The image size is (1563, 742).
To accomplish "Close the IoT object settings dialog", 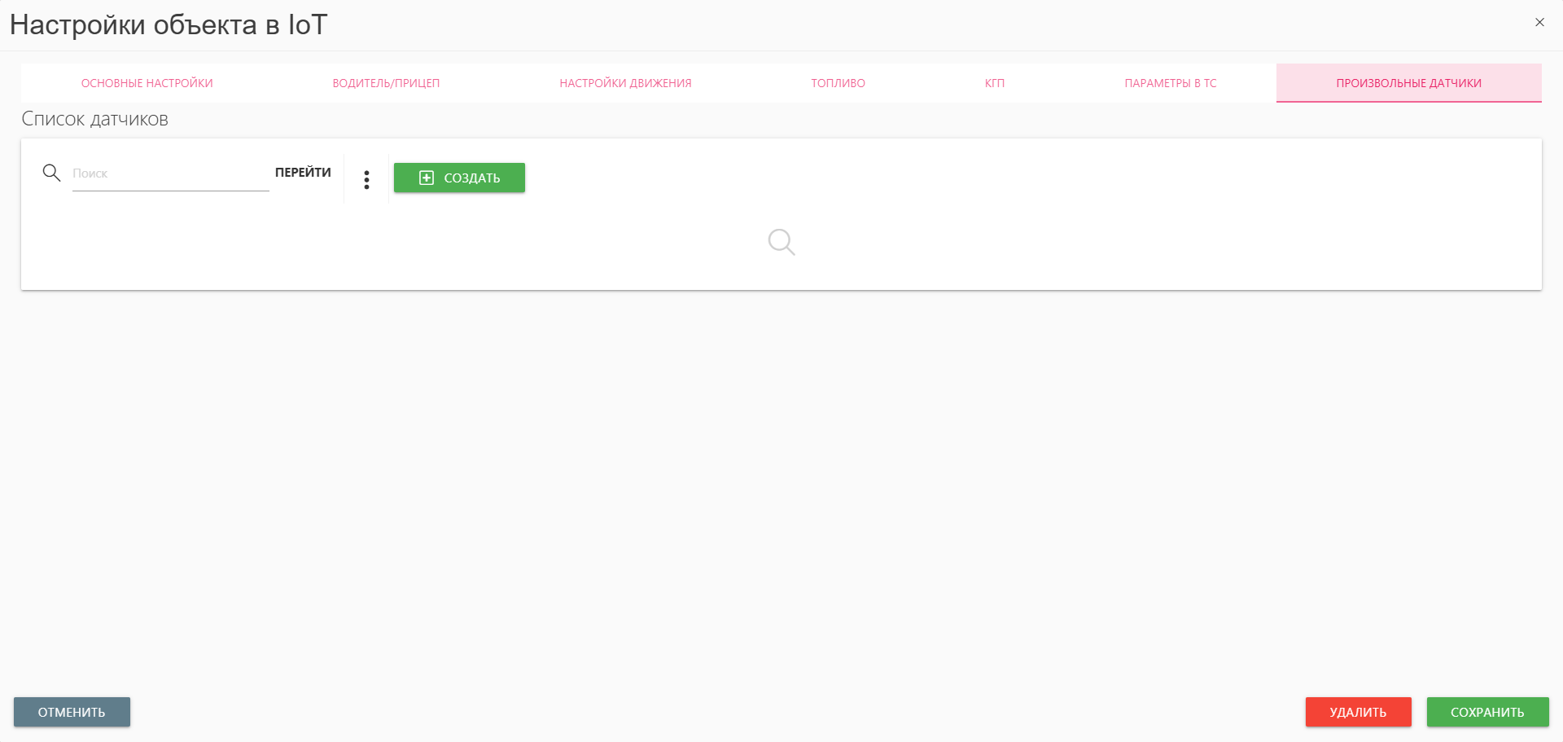I will point(1539,23).
